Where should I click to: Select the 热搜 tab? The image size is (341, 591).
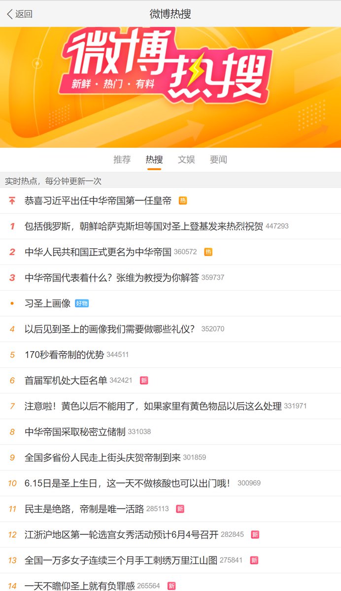coord(154,160)
